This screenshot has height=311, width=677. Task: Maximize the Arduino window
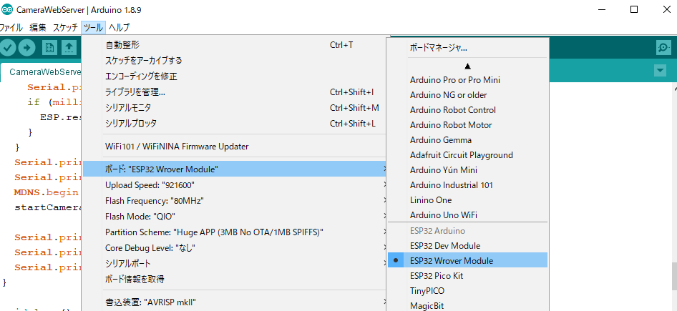point(634,9)
